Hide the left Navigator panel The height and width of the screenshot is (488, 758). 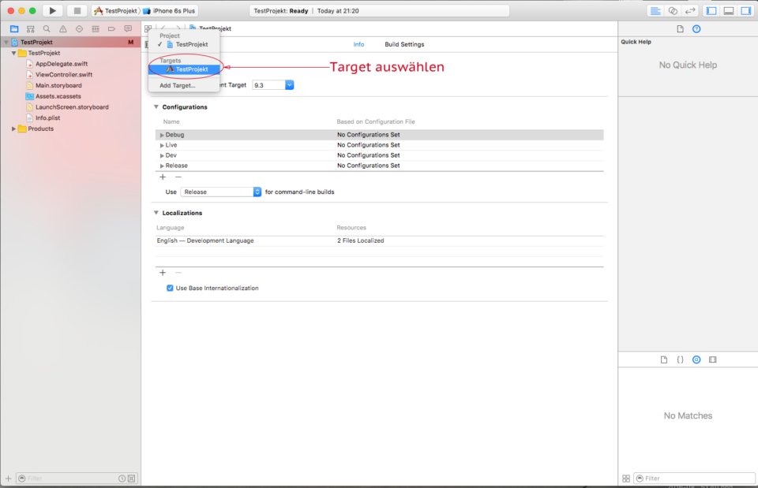pos(711,11)
